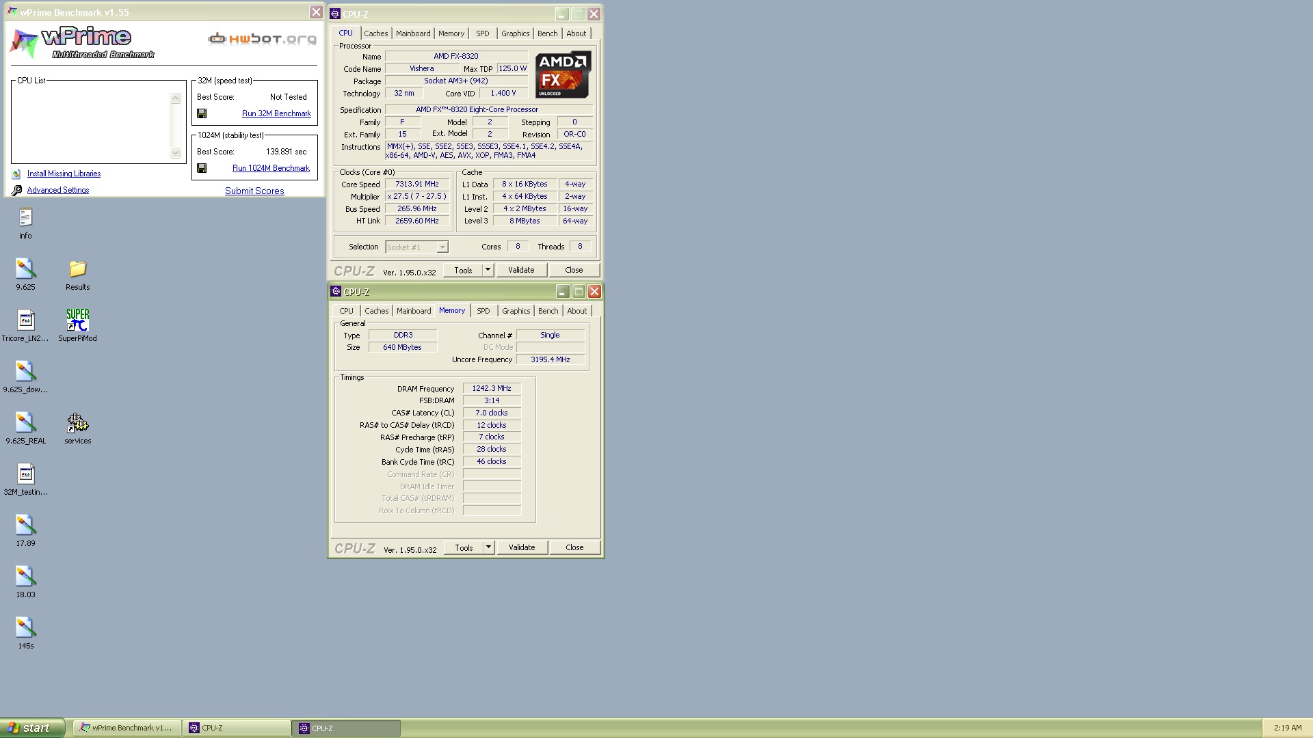The width and height of the screenshot is (1313, 738).
Task: Click Validate button in lower CPU-Z
Action: pos(522,547)
